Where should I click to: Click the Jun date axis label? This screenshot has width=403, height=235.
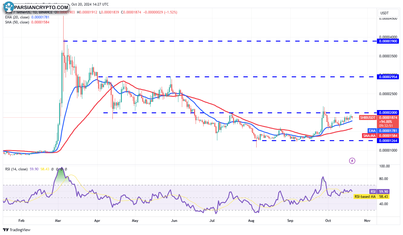[x=174, y=220]
